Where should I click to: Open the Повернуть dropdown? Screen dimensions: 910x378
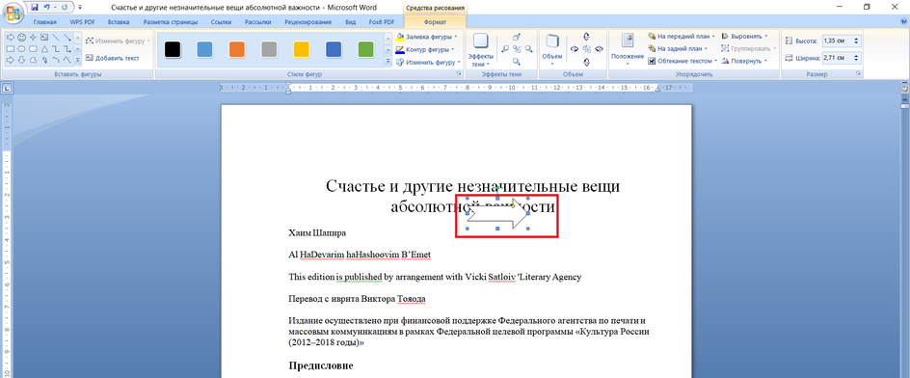point(744,61)
